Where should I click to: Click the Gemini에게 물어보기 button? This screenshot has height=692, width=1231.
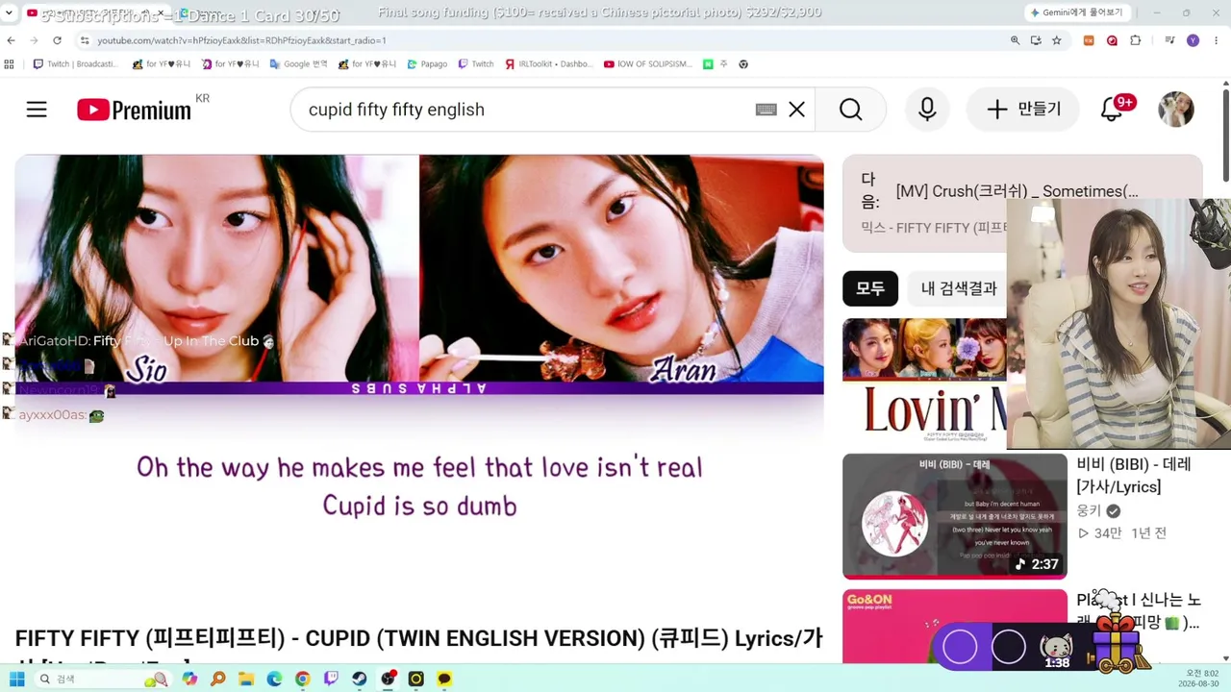point(1077,12)
